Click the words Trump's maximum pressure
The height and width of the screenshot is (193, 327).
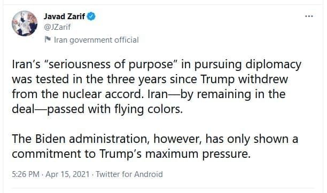tap(175, 154)
